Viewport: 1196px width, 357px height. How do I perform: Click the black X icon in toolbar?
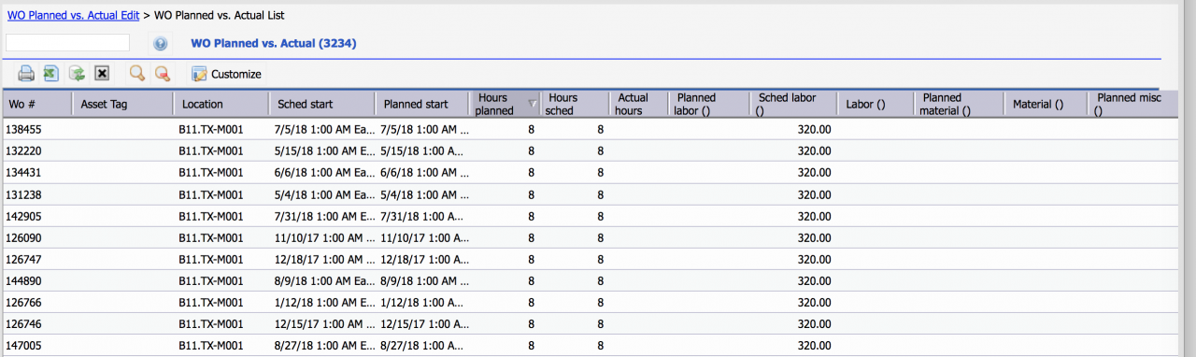[103, 74]
